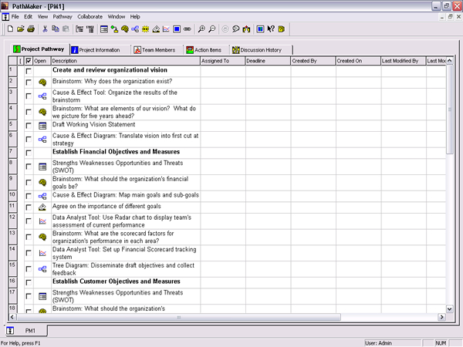Viewport: 463px width, 347px height.
Task: Open the consensus icon in row 11
Action: pyautogui.click(x=43, y=207)
